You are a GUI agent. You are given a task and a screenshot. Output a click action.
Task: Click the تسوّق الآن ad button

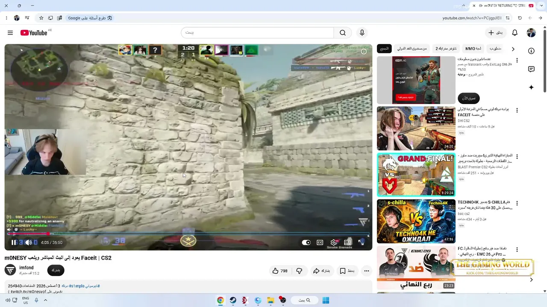[x=469, y=98]
